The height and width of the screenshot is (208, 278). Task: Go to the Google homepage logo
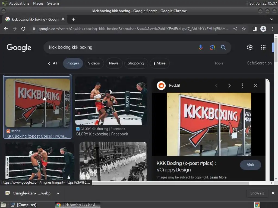19,48
